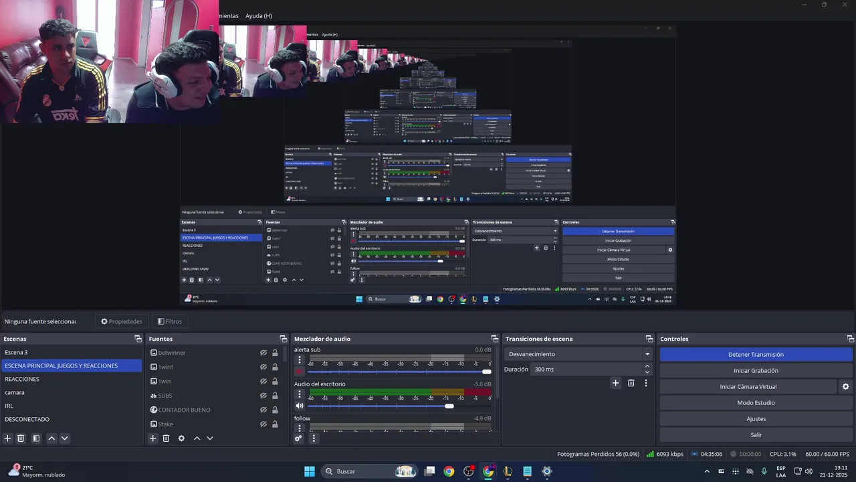Show the SUBS source
Viewport: 856px width, 482px height.
(263, 396)
